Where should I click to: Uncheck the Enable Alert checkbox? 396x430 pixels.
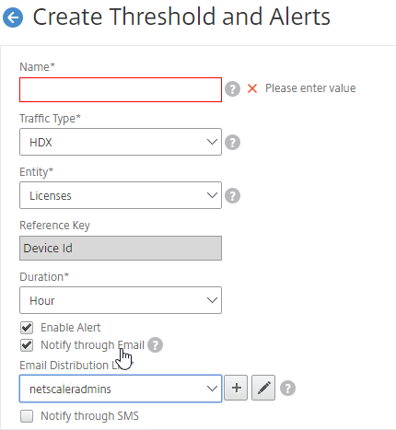27,328
